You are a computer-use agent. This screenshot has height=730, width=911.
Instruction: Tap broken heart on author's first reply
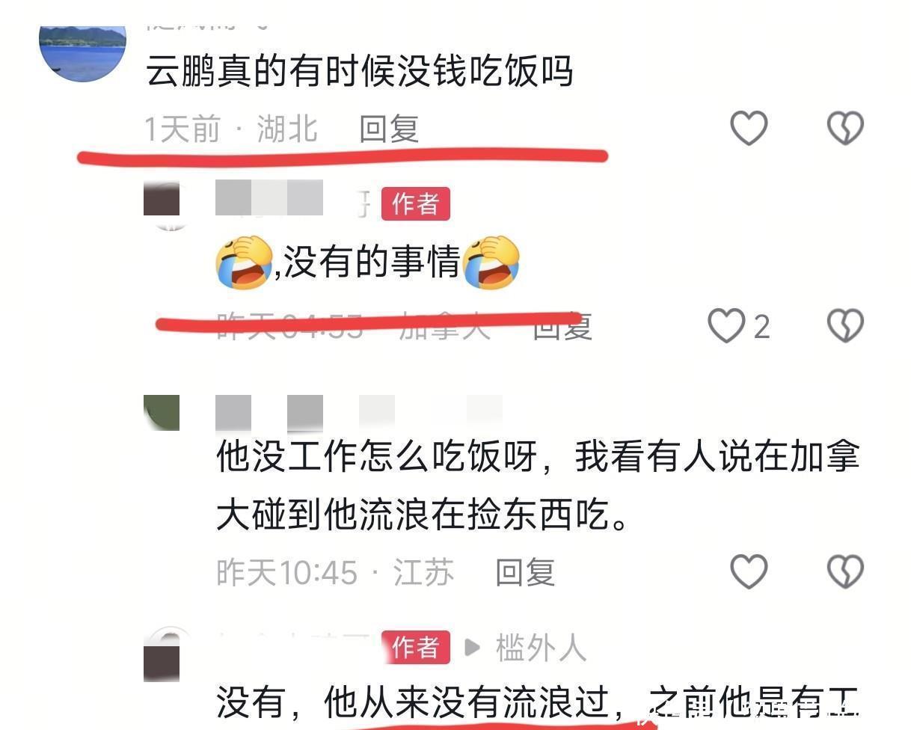(x=845, y=326)
